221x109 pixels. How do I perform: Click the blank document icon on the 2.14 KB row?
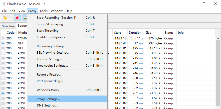tap(3, 78)
